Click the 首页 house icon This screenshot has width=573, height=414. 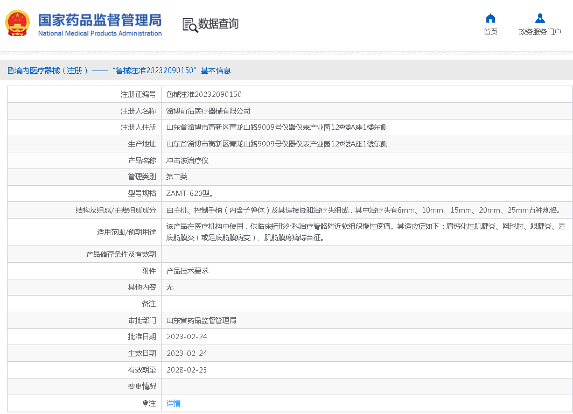(x=490, y=18)
